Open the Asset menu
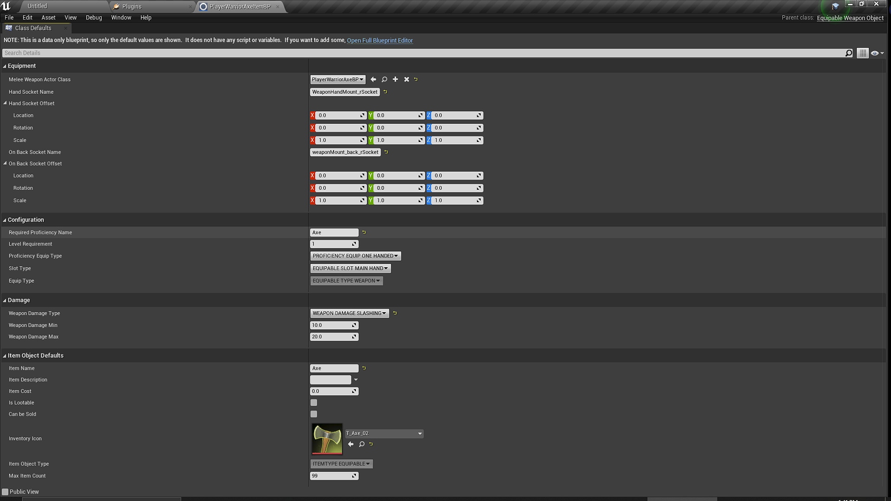This screenshot has height=501, width=891. (48, 18)
